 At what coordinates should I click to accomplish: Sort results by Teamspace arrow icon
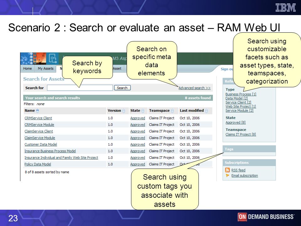coord(172,111)
